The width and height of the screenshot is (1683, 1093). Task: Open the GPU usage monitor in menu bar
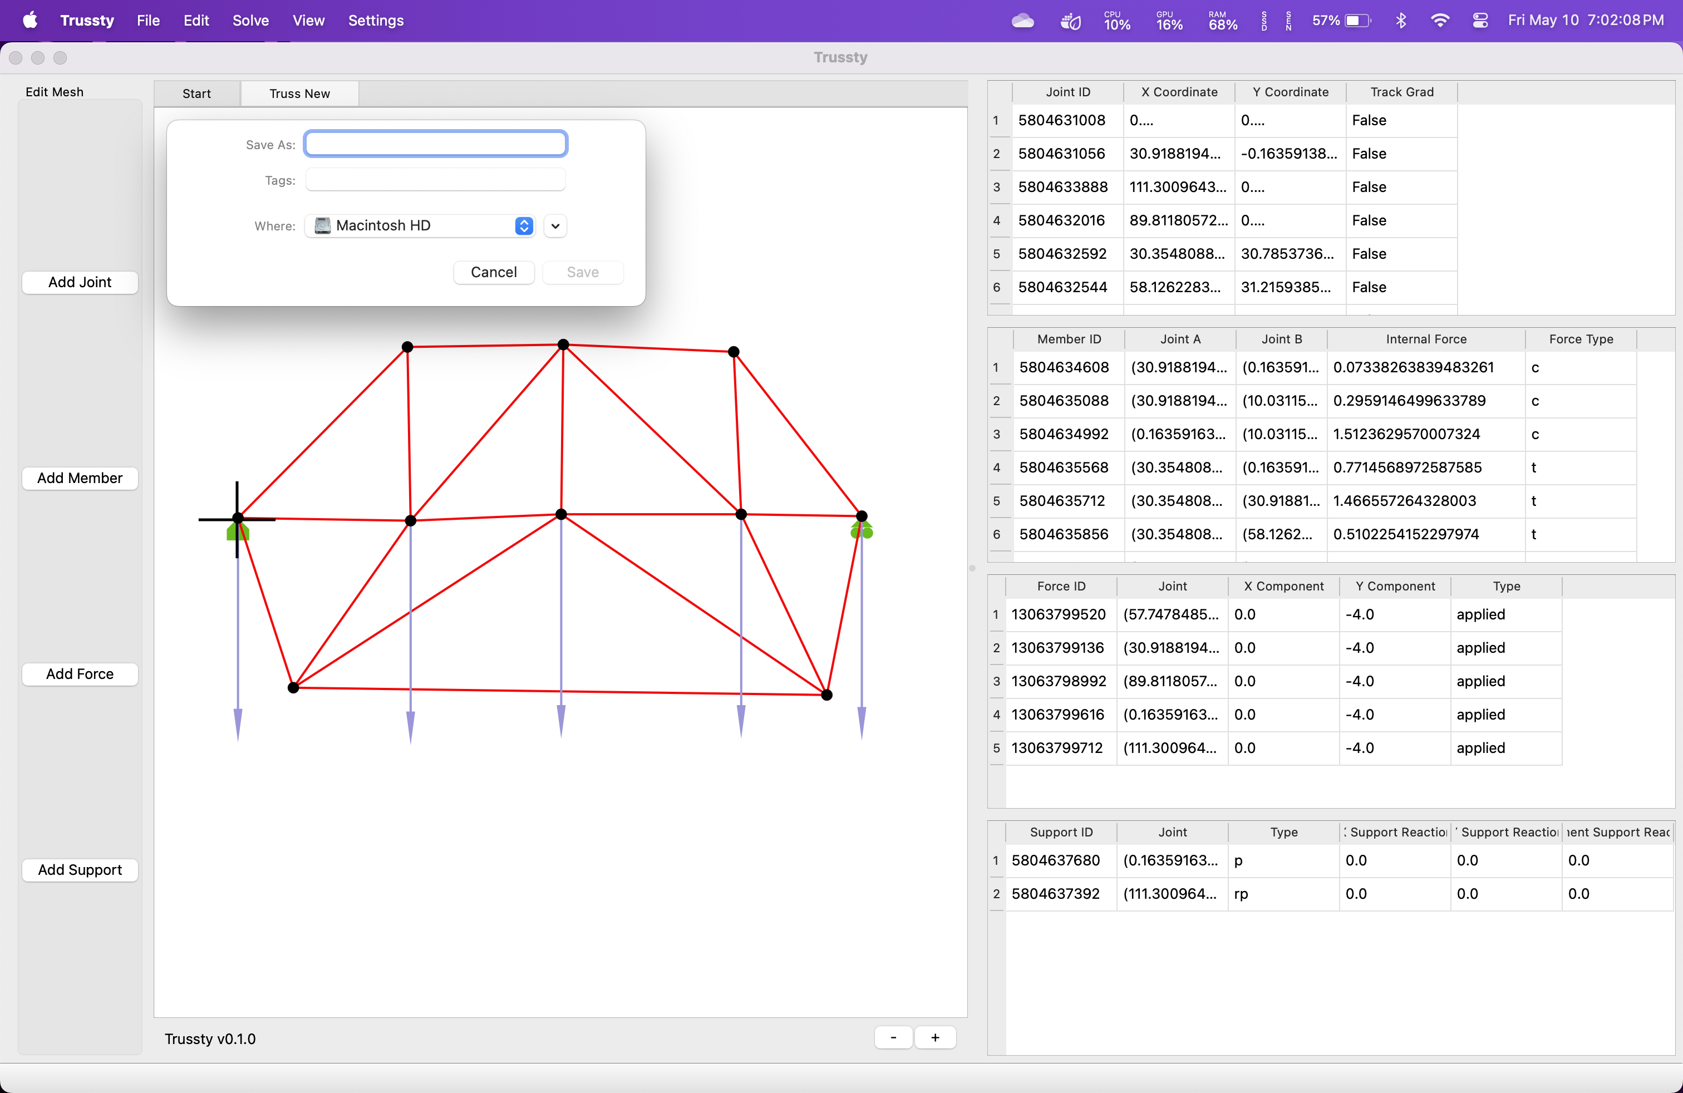coord(1169,21)
